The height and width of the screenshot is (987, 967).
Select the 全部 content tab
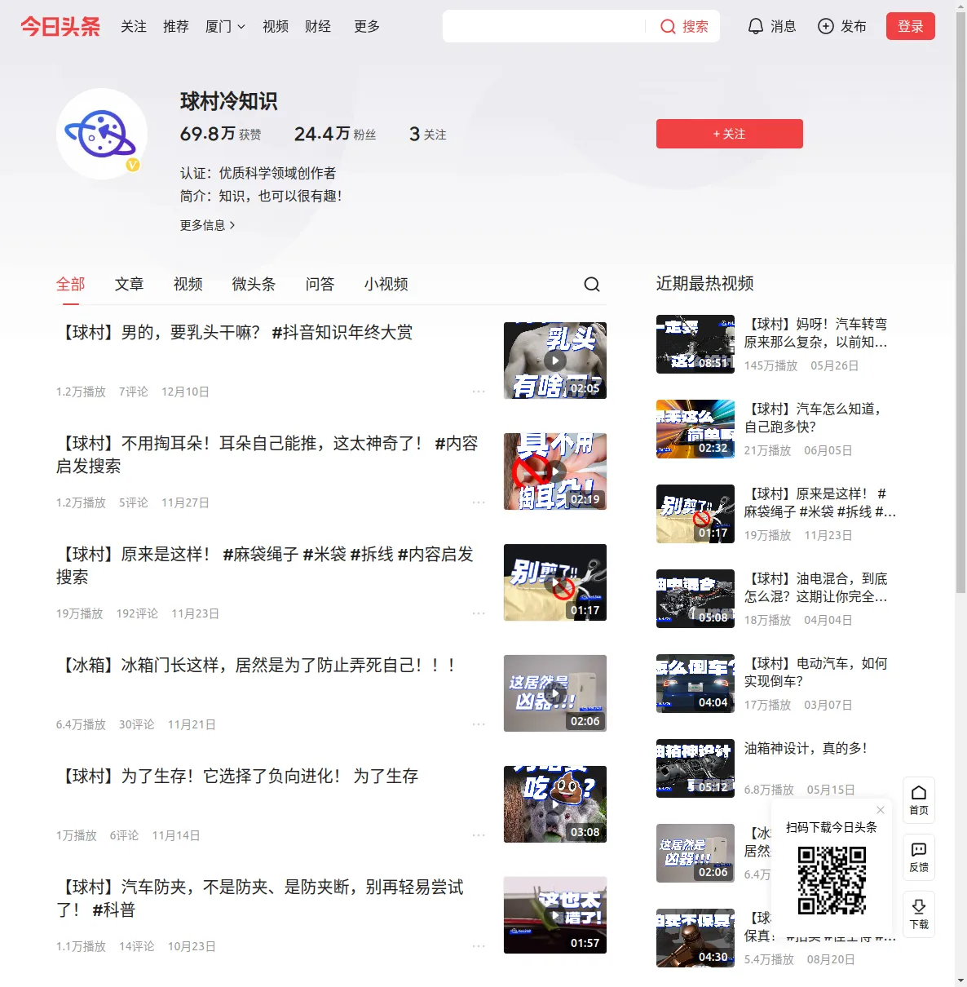[71, 284]
